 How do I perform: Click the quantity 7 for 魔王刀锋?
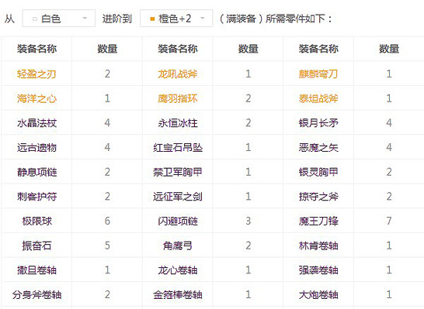[389, 221]
